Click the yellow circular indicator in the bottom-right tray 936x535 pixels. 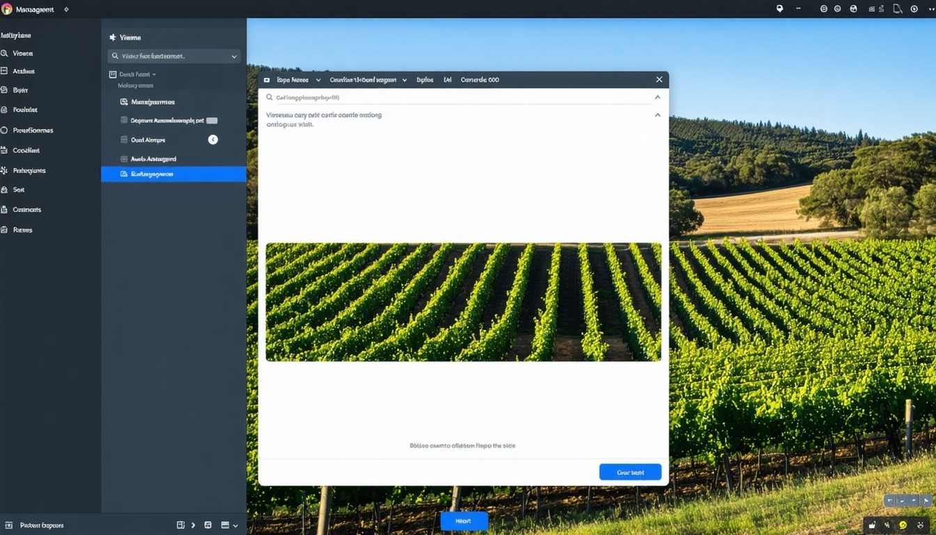pyautogui.click(x=903, y=525)
